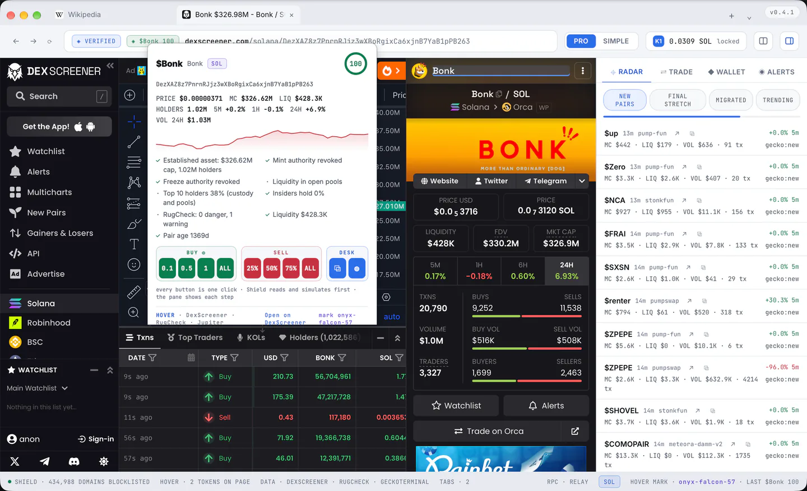
Task: Click the browser address bar URL
Action: [327, 41]
